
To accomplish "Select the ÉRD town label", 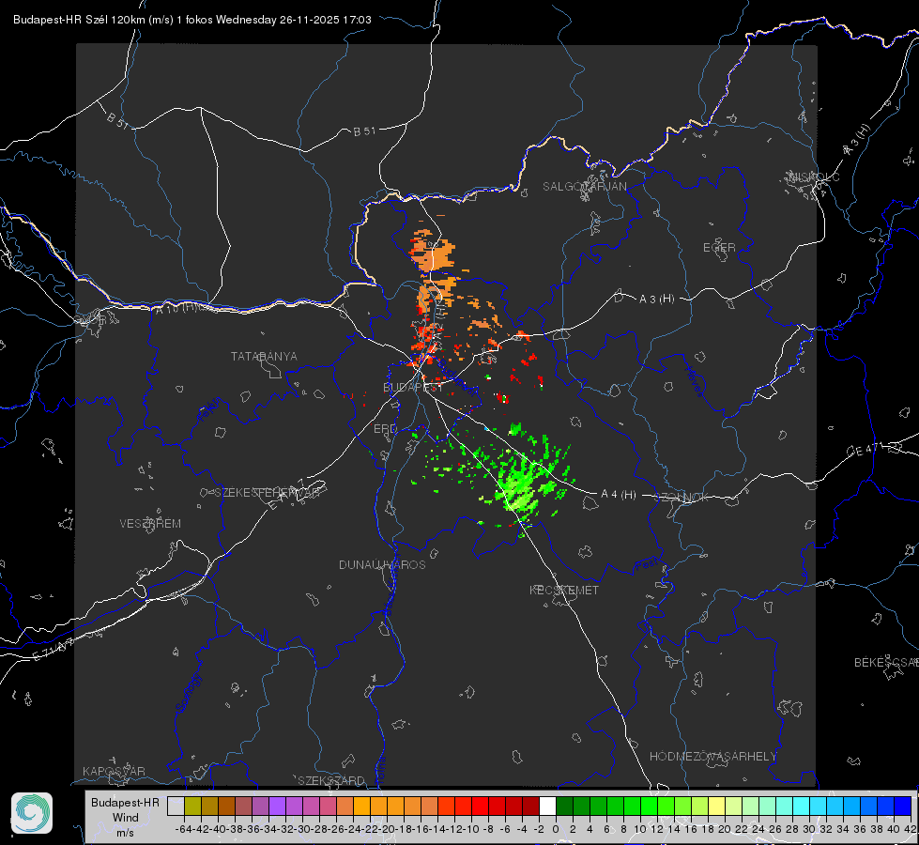I will 385,429.
